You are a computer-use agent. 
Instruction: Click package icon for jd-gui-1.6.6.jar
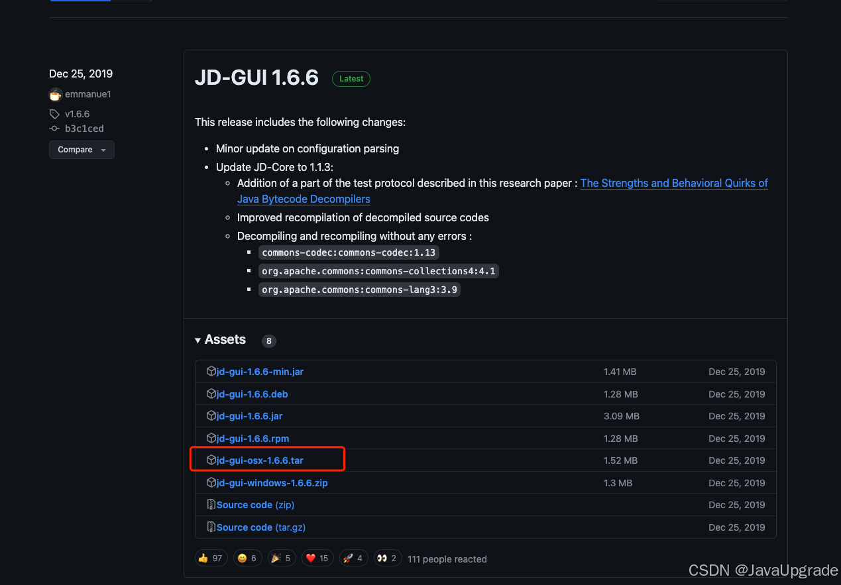211,415
